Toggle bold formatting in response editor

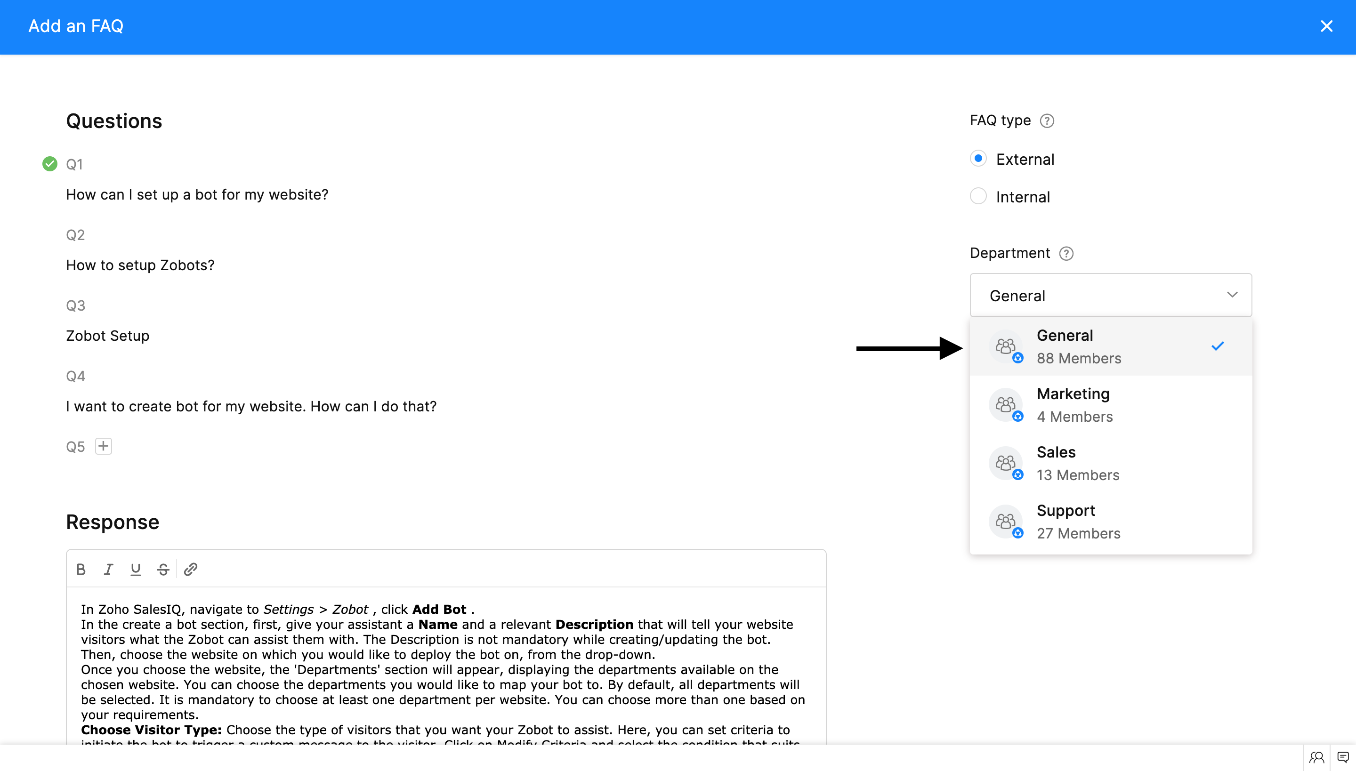[81, 569]
